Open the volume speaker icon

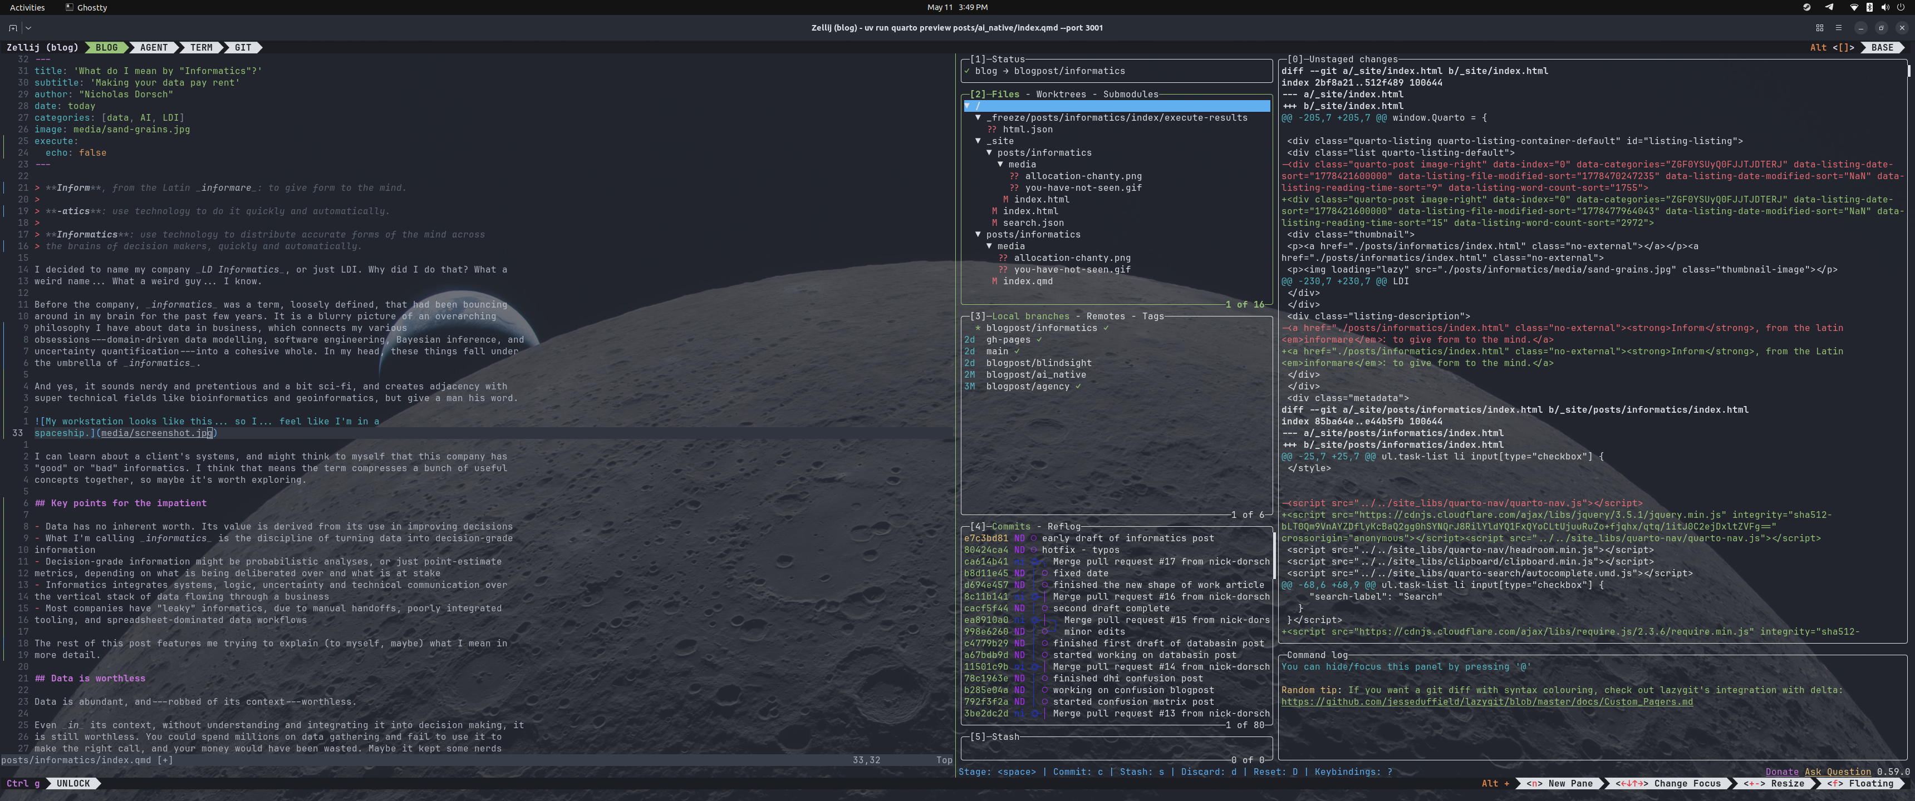(1884, 7)
